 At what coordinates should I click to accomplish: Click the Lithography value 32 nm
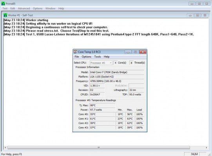click(136, 90)
